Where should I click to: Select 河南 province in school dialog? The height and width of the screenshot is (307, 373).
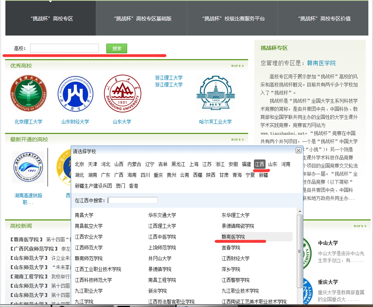[x=286, y=164]
